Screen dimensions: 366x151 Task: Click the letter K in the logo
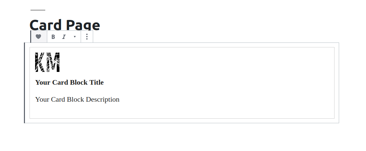coord(40,62)
